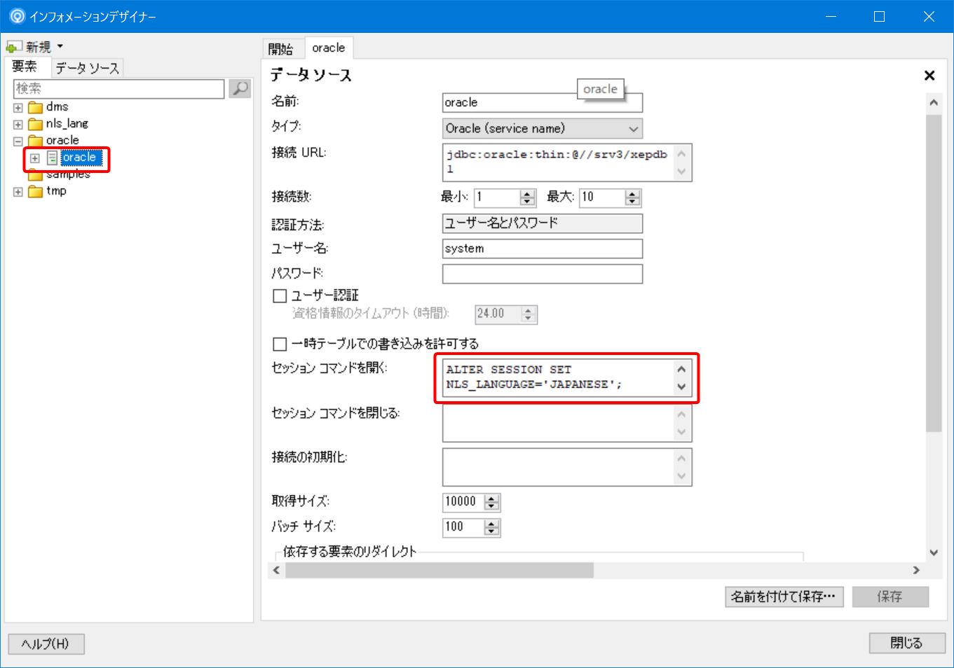Click the dms folder icon
954x668 pixels.
(36, 107)
